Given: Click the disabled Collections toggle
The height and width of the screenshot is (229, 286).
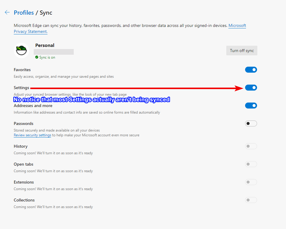Looking at the screenshot, I should click(x=251, y=200).
